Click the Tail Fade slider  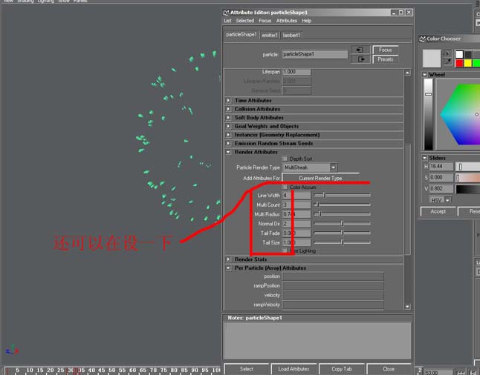coord(343,233)
